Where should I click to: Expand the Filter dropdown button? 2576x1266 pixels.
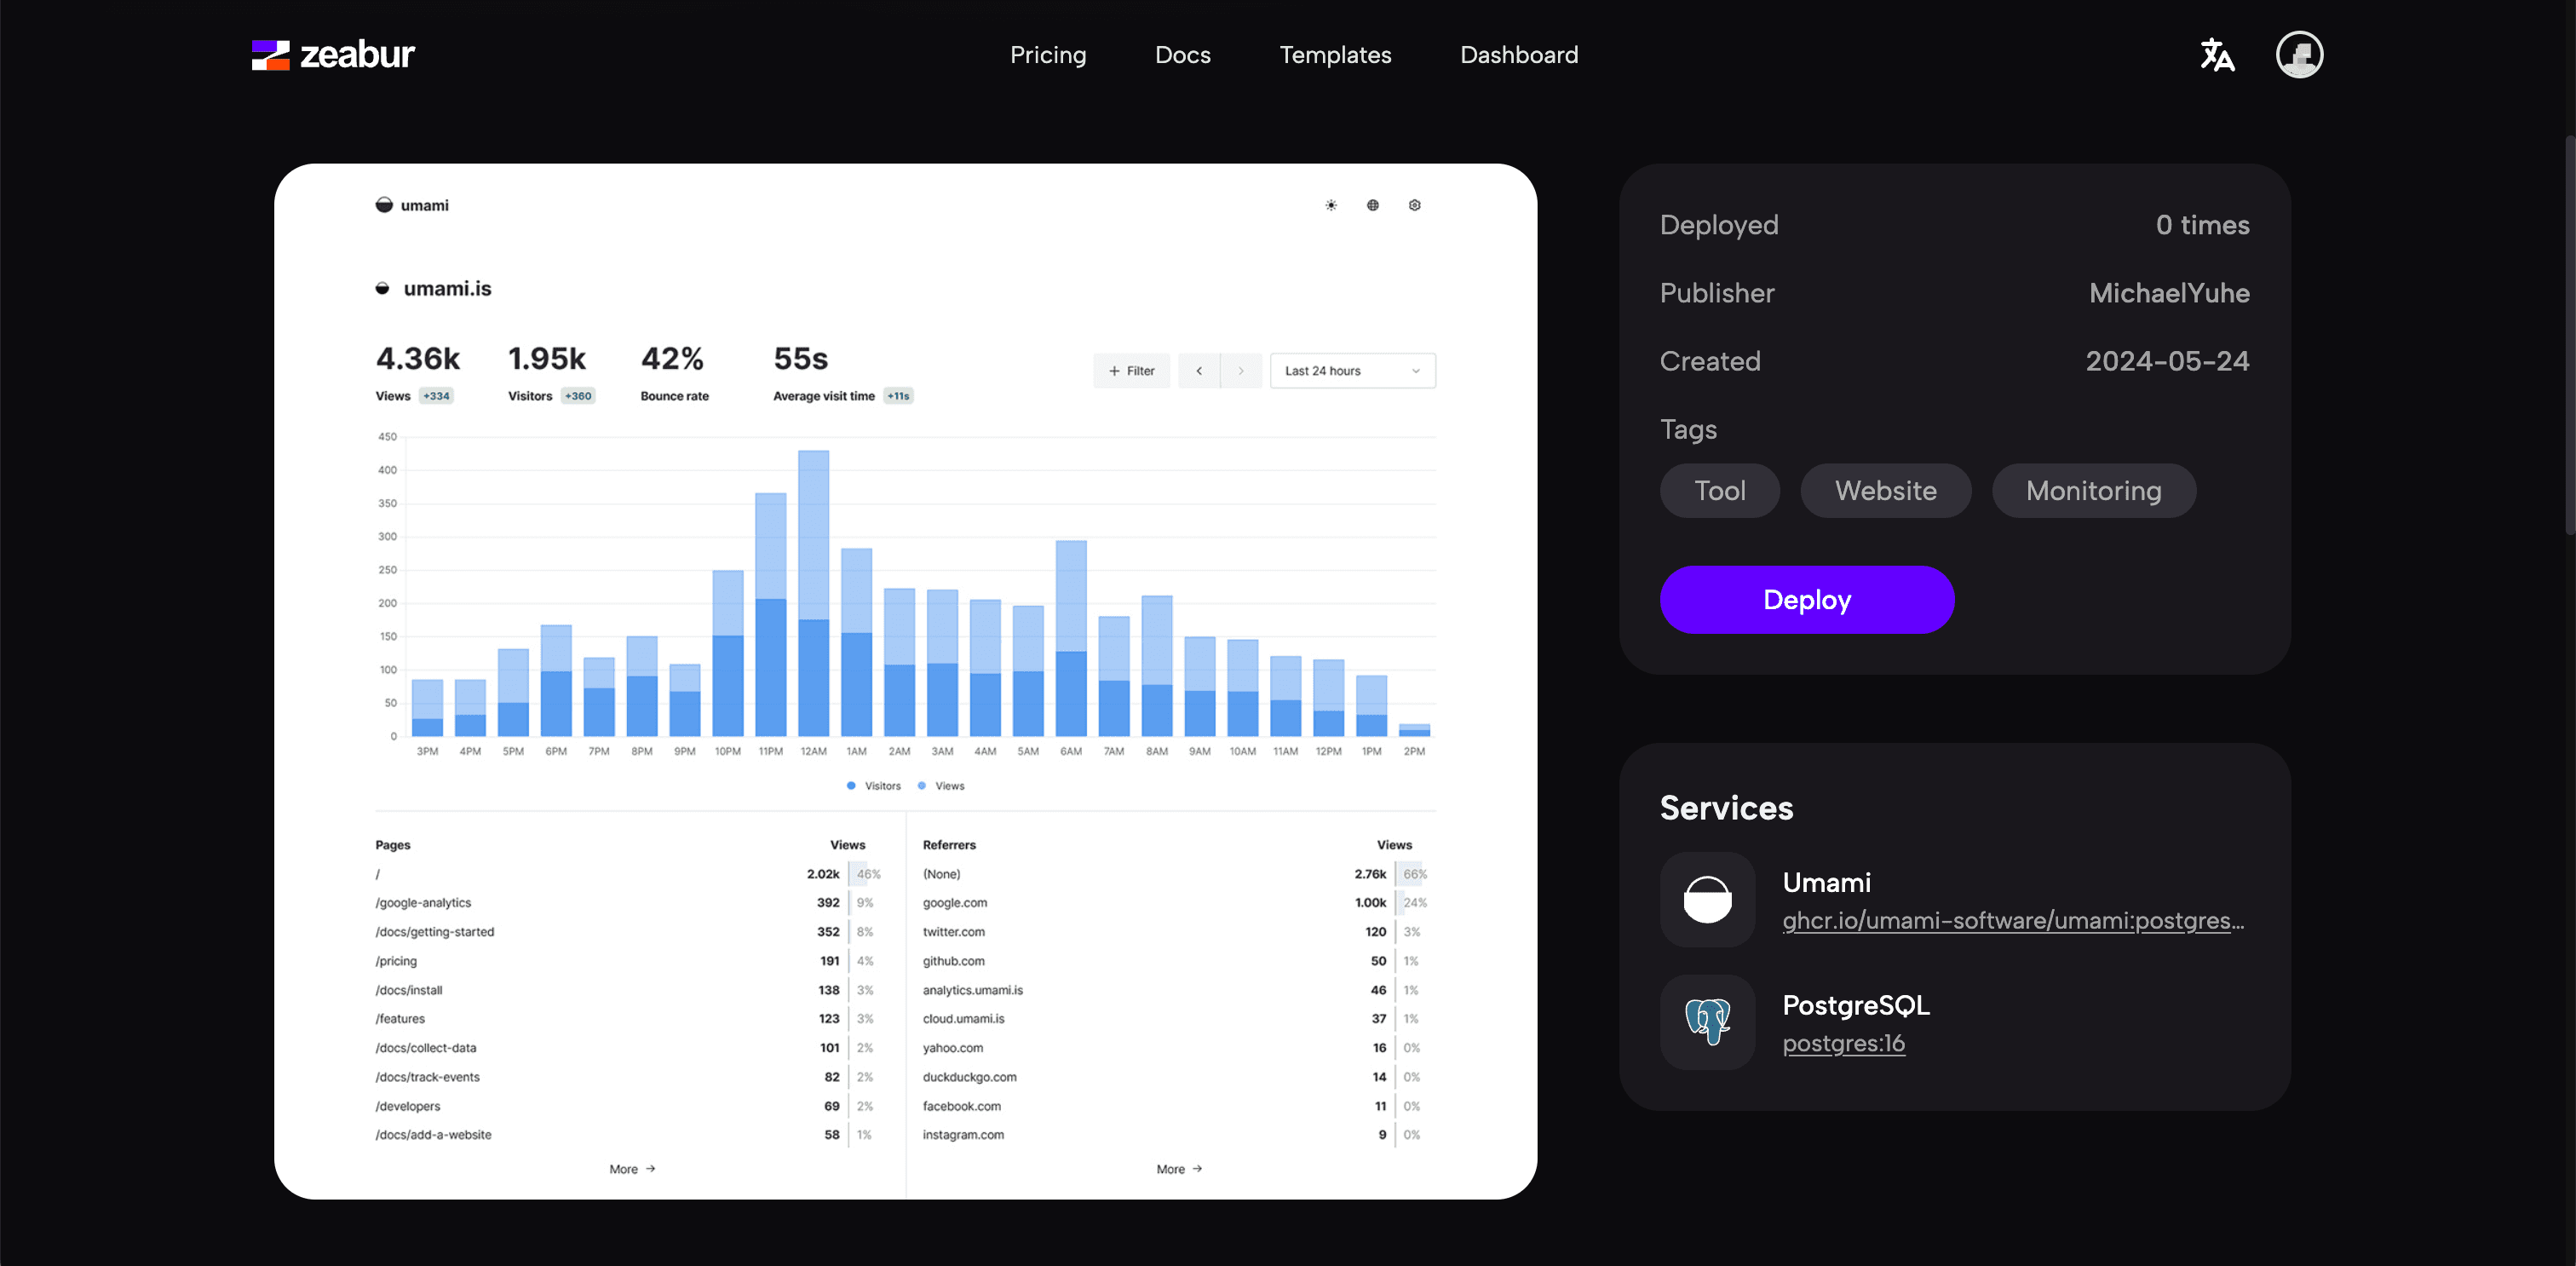pyautogui.click(x=1132, y=370)
